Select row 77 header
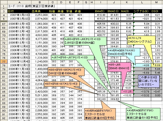163x121 pixels. tap(4, 62)
